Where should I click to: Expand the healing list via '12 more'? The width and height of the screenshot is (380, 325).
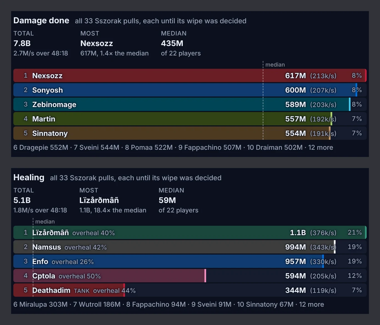pos(311,304)
